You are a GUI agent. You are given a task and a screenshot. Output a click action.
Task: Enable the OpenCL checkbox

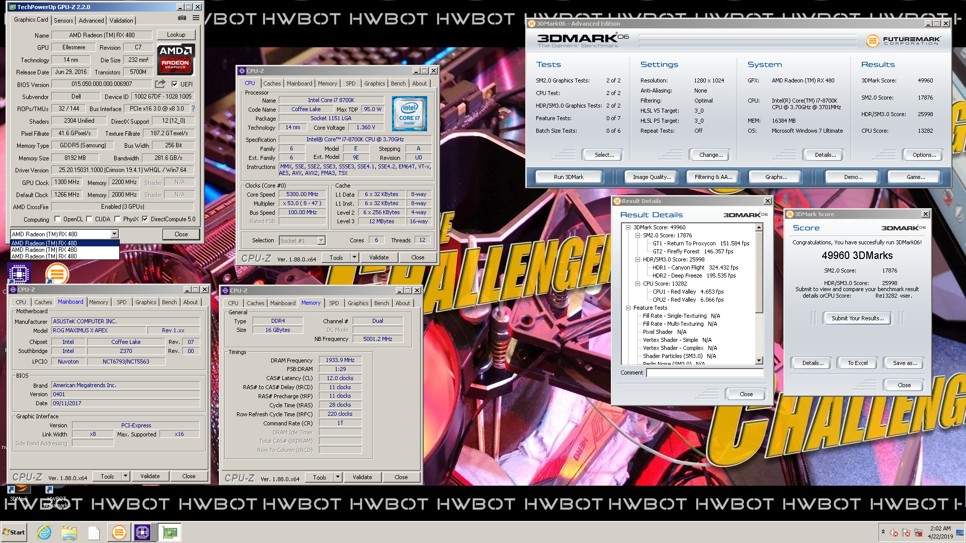[x=57, y=219]
